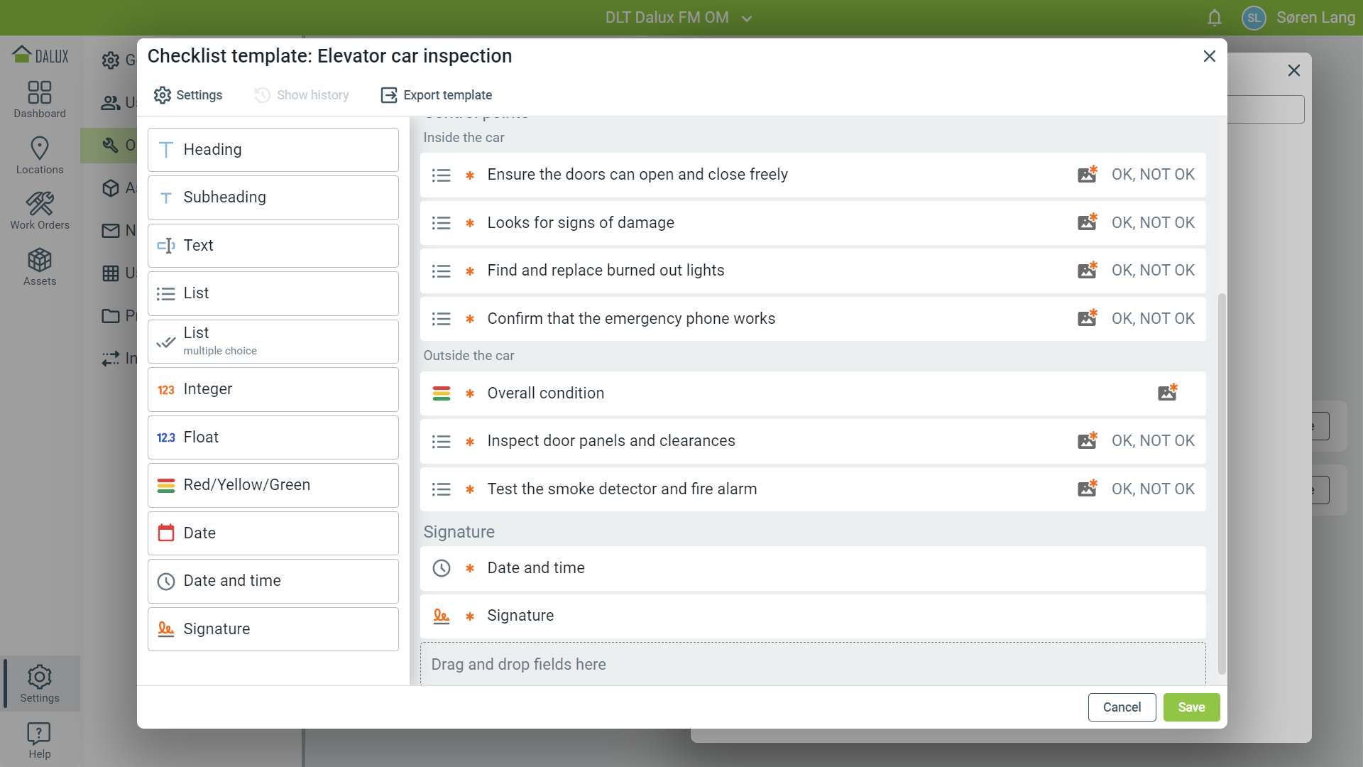
Task: Click the Cancel button
Action: click(x=1122, y=707)
